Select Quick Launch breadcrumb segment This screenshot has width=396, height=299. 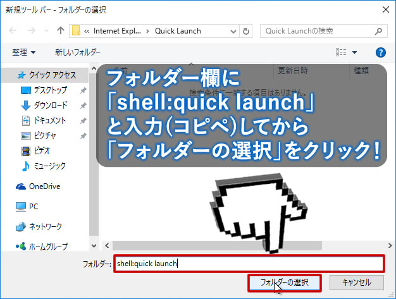tap(178, 31)
